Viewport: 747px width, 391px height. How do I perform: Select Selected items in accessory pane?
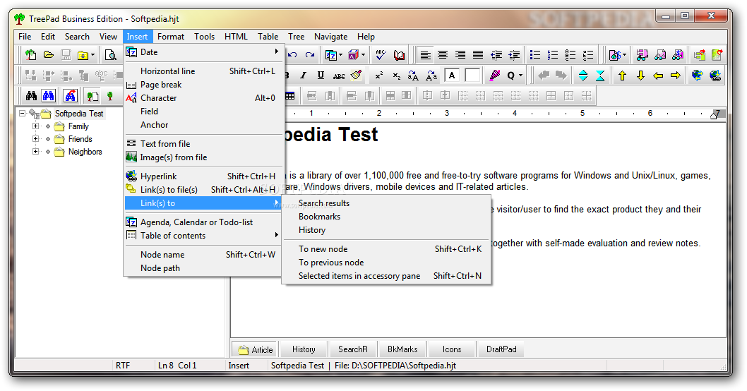coord(386,276)
